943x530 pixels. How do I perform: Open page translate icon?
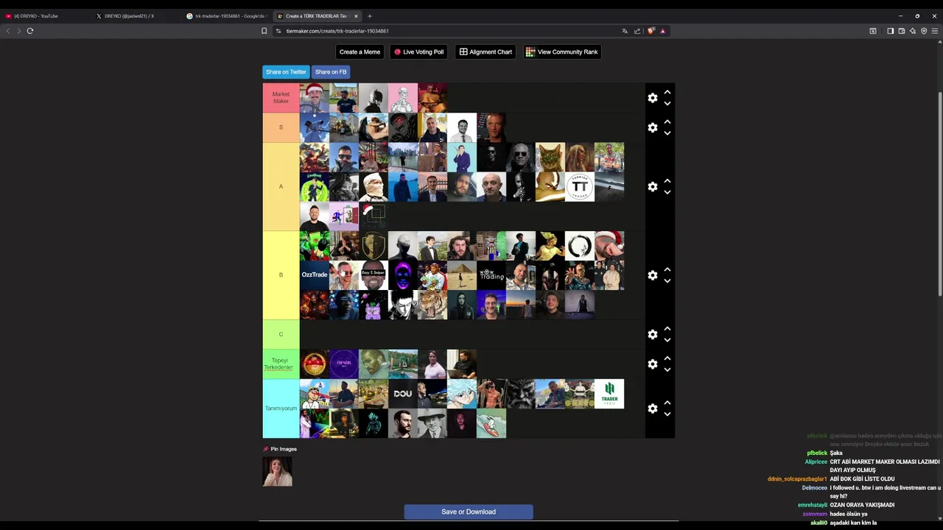tap(625, 31)
